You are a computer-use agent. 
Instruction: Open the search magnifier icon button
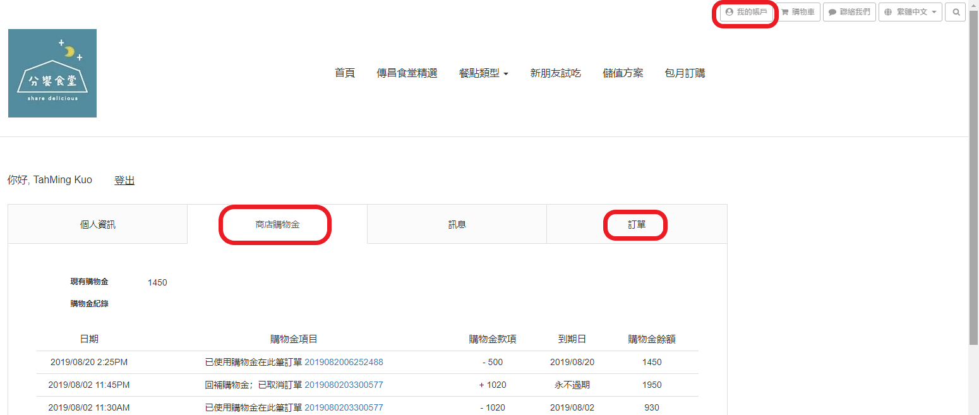955,12
